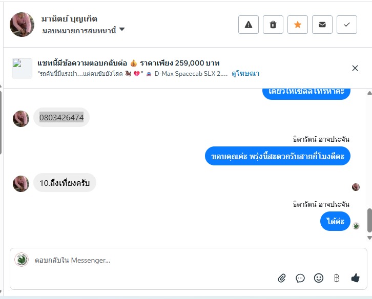The height and width of the screenshot is (299, 372).
Task: Click the baht payment request icon
Action: click(337, 278)
